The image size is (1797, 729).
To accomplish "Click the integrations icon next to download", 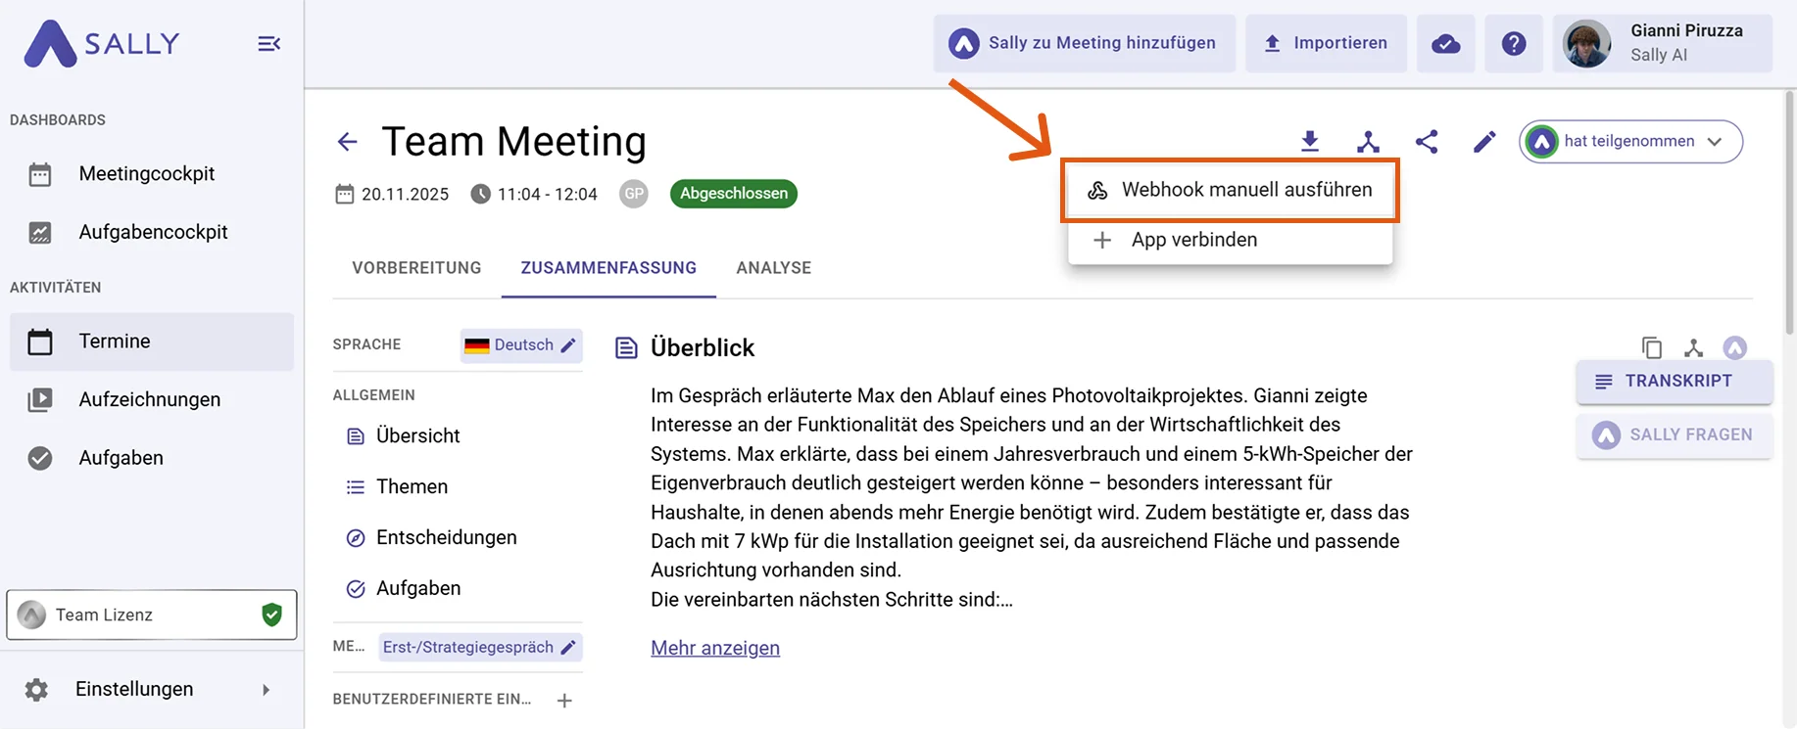I will pyautogui.click(x=1368, y=141).
